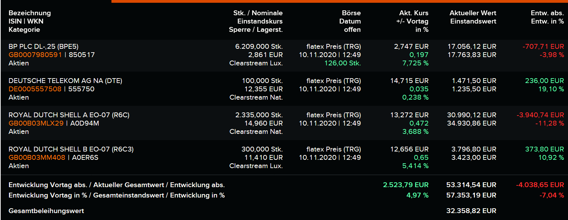This screenshot has width=568, height=220.
Task: Sort by the Bezeichnung column header
Action: point(30,13)
